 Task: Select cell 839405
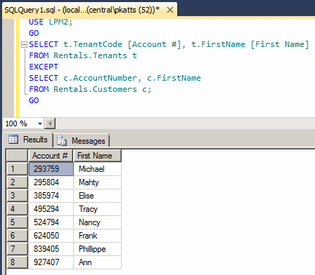coord(51,249)
